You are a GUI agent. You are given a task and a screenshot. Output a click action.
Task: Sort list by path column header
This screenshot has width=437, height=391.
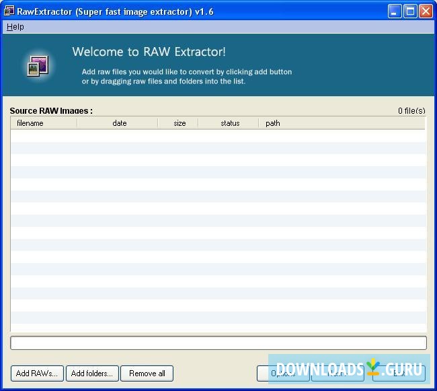(x=342, y=123)
